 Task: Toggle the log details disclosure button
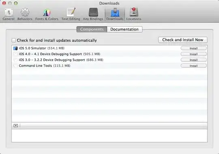[x=16, y=126]
